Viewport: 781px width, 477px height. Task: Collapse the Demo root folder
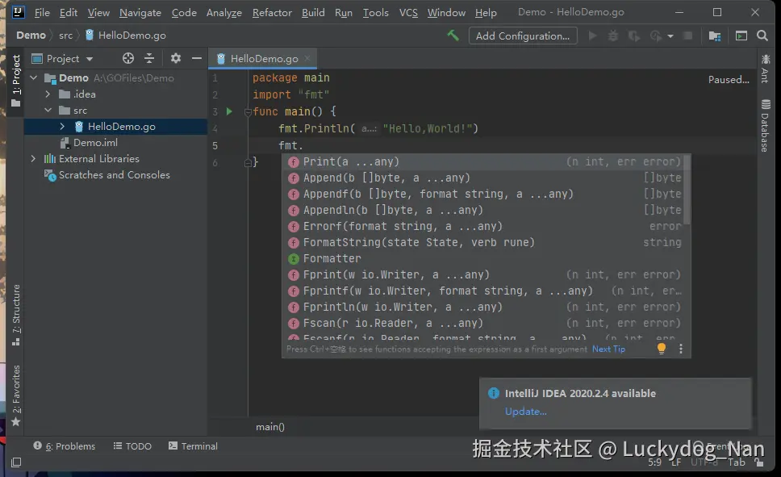tap(34, 77)
